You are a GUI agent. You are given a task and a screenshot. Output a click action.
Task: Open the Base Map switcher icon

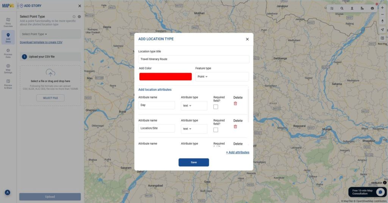[382, 38]
